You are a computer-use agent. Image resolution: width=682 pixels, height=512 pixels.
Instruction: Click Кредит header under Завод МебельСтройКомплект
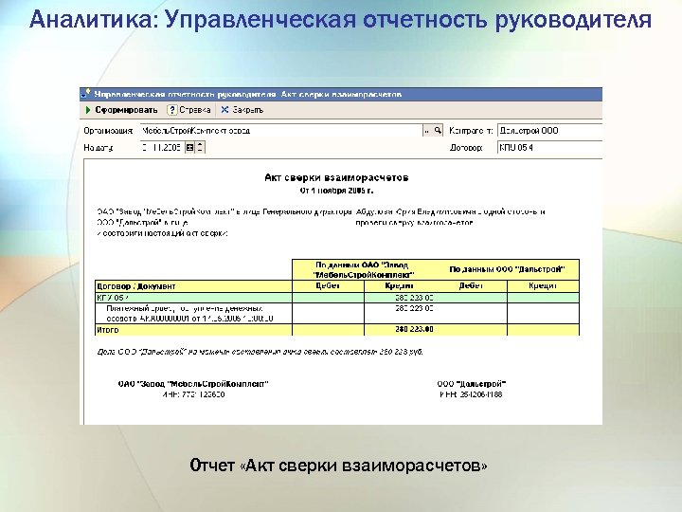400,286
